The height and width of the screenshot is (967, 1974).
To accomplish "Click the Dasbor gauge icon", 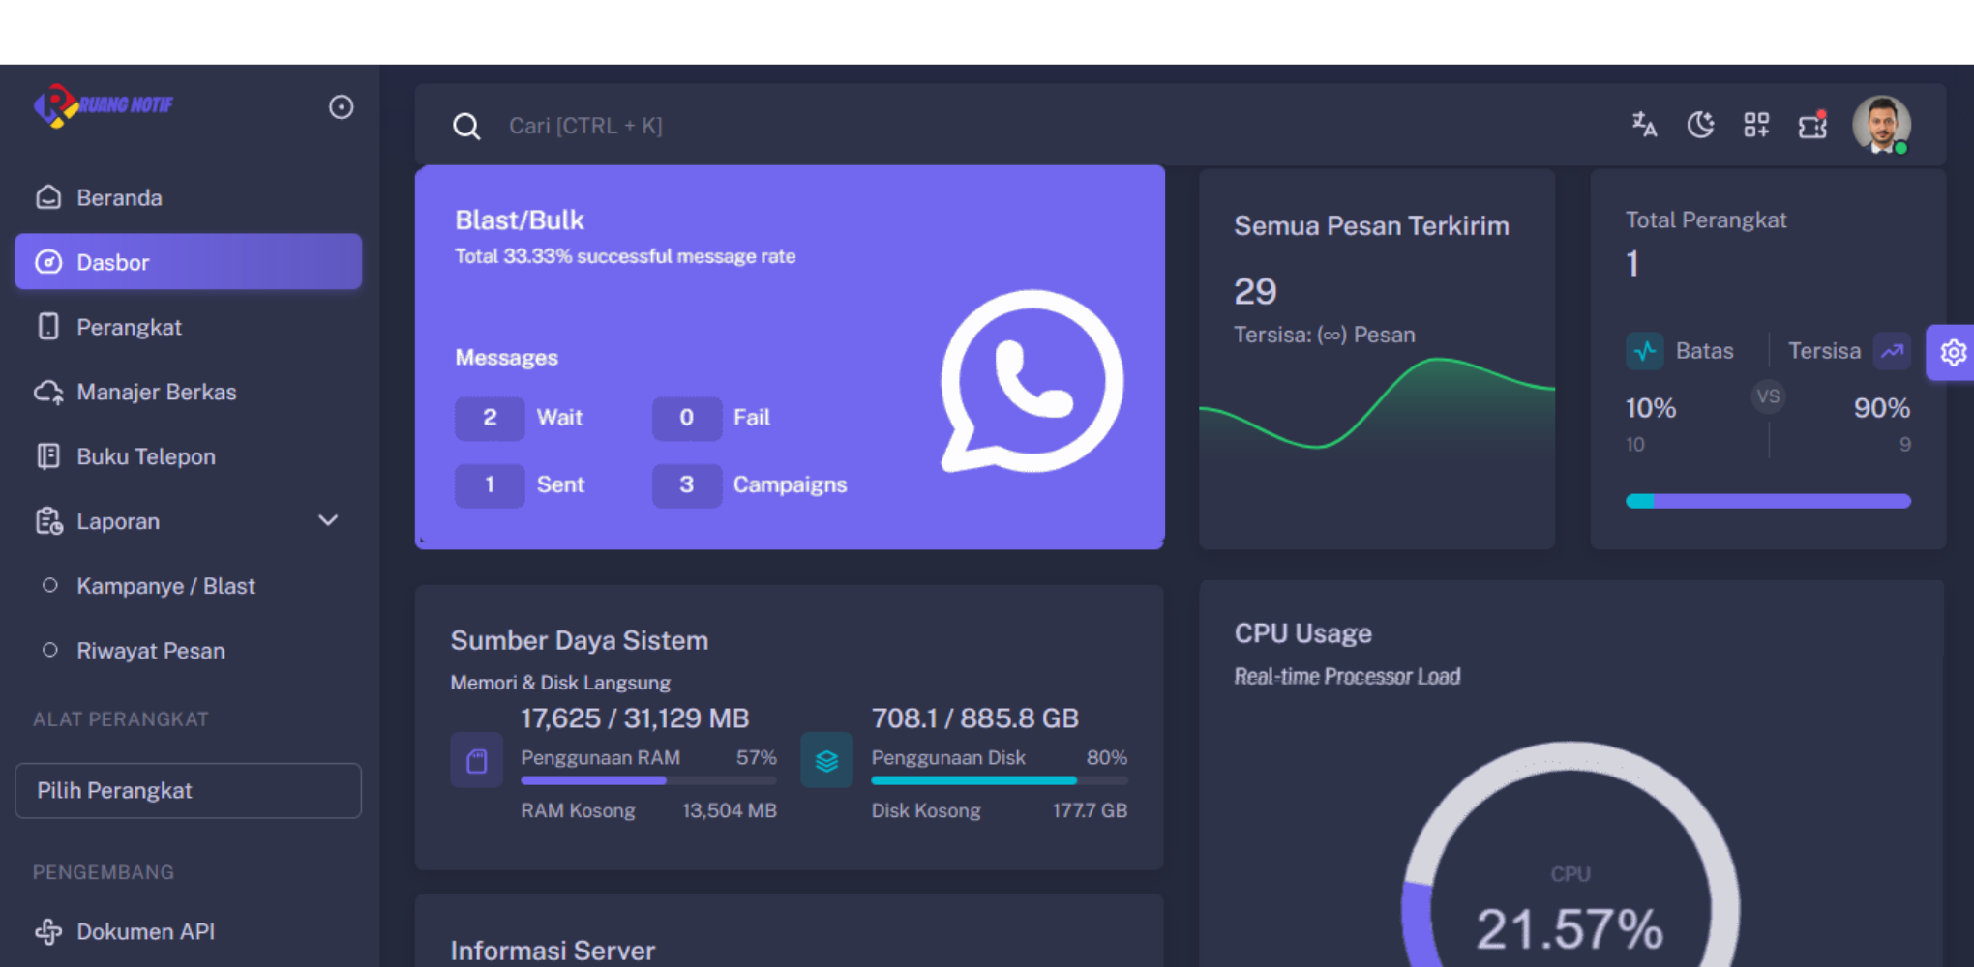I will point(48,262).
